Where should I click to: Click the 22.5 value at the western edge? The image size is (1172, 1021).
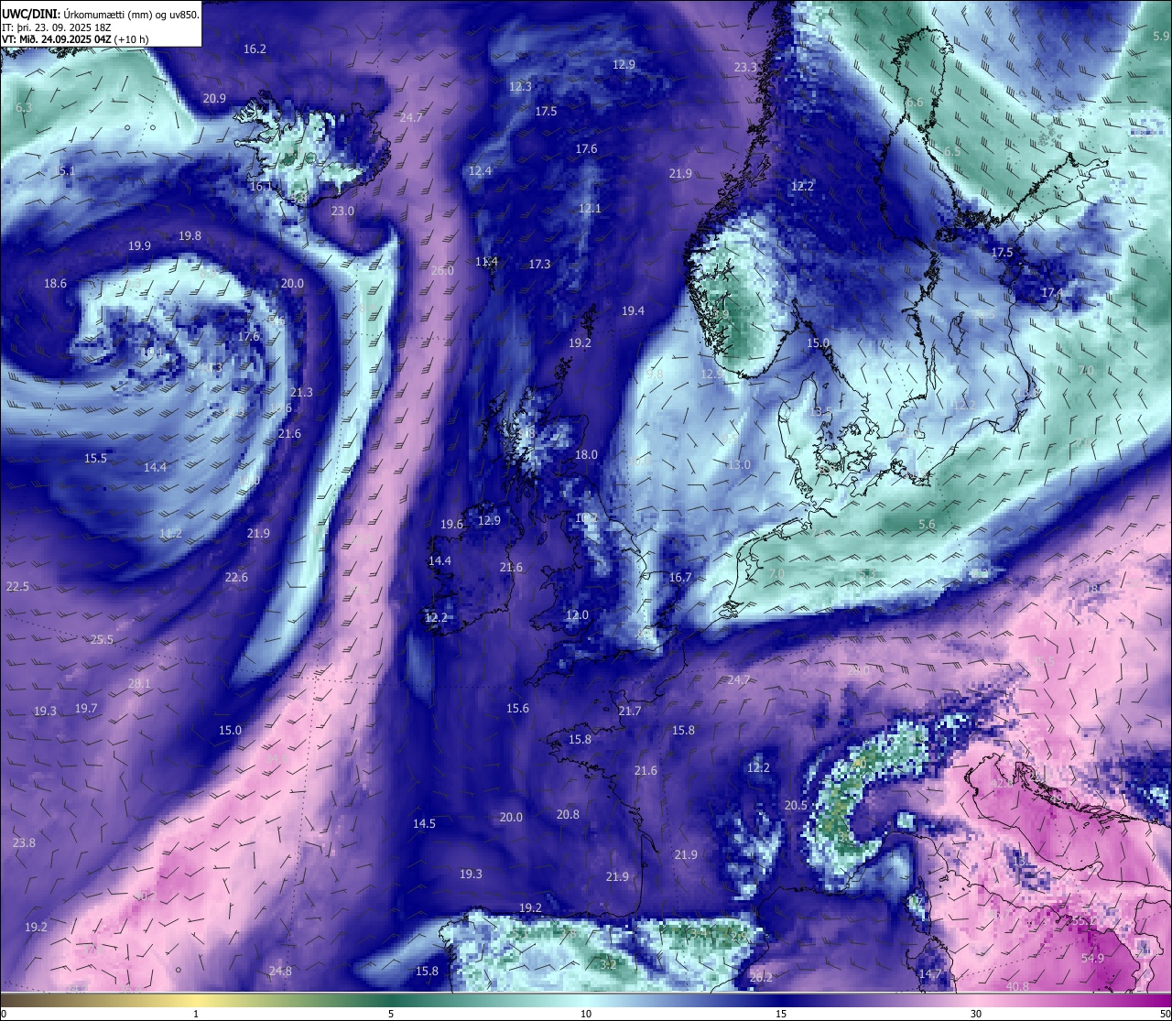[x=17, y=586]
